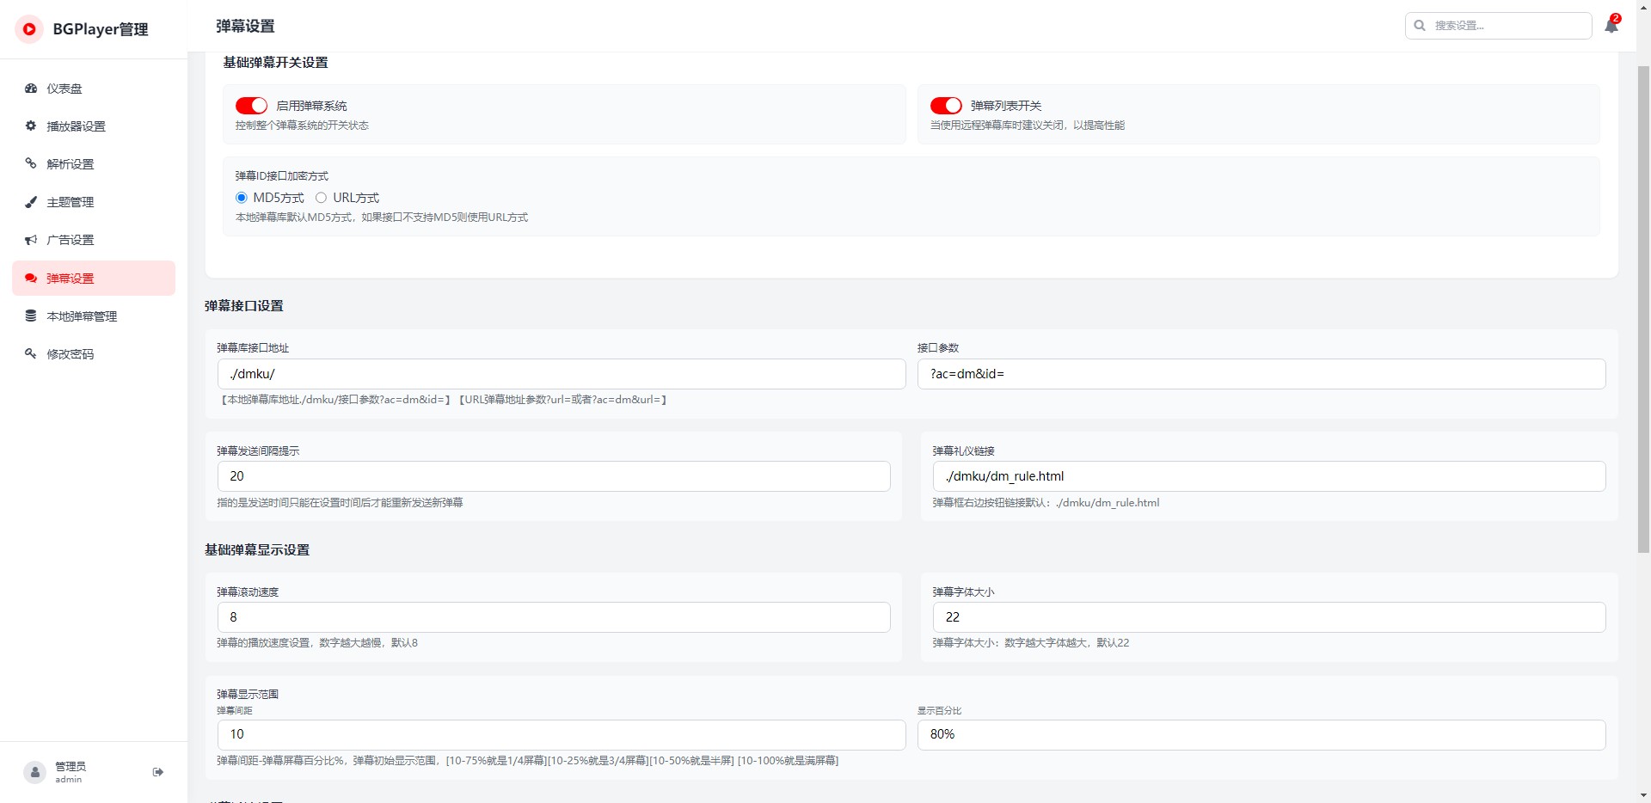Open the notification bell icon
Image resolution: width=1651 pixels, height=803 pixels.
coord(1611,26)
